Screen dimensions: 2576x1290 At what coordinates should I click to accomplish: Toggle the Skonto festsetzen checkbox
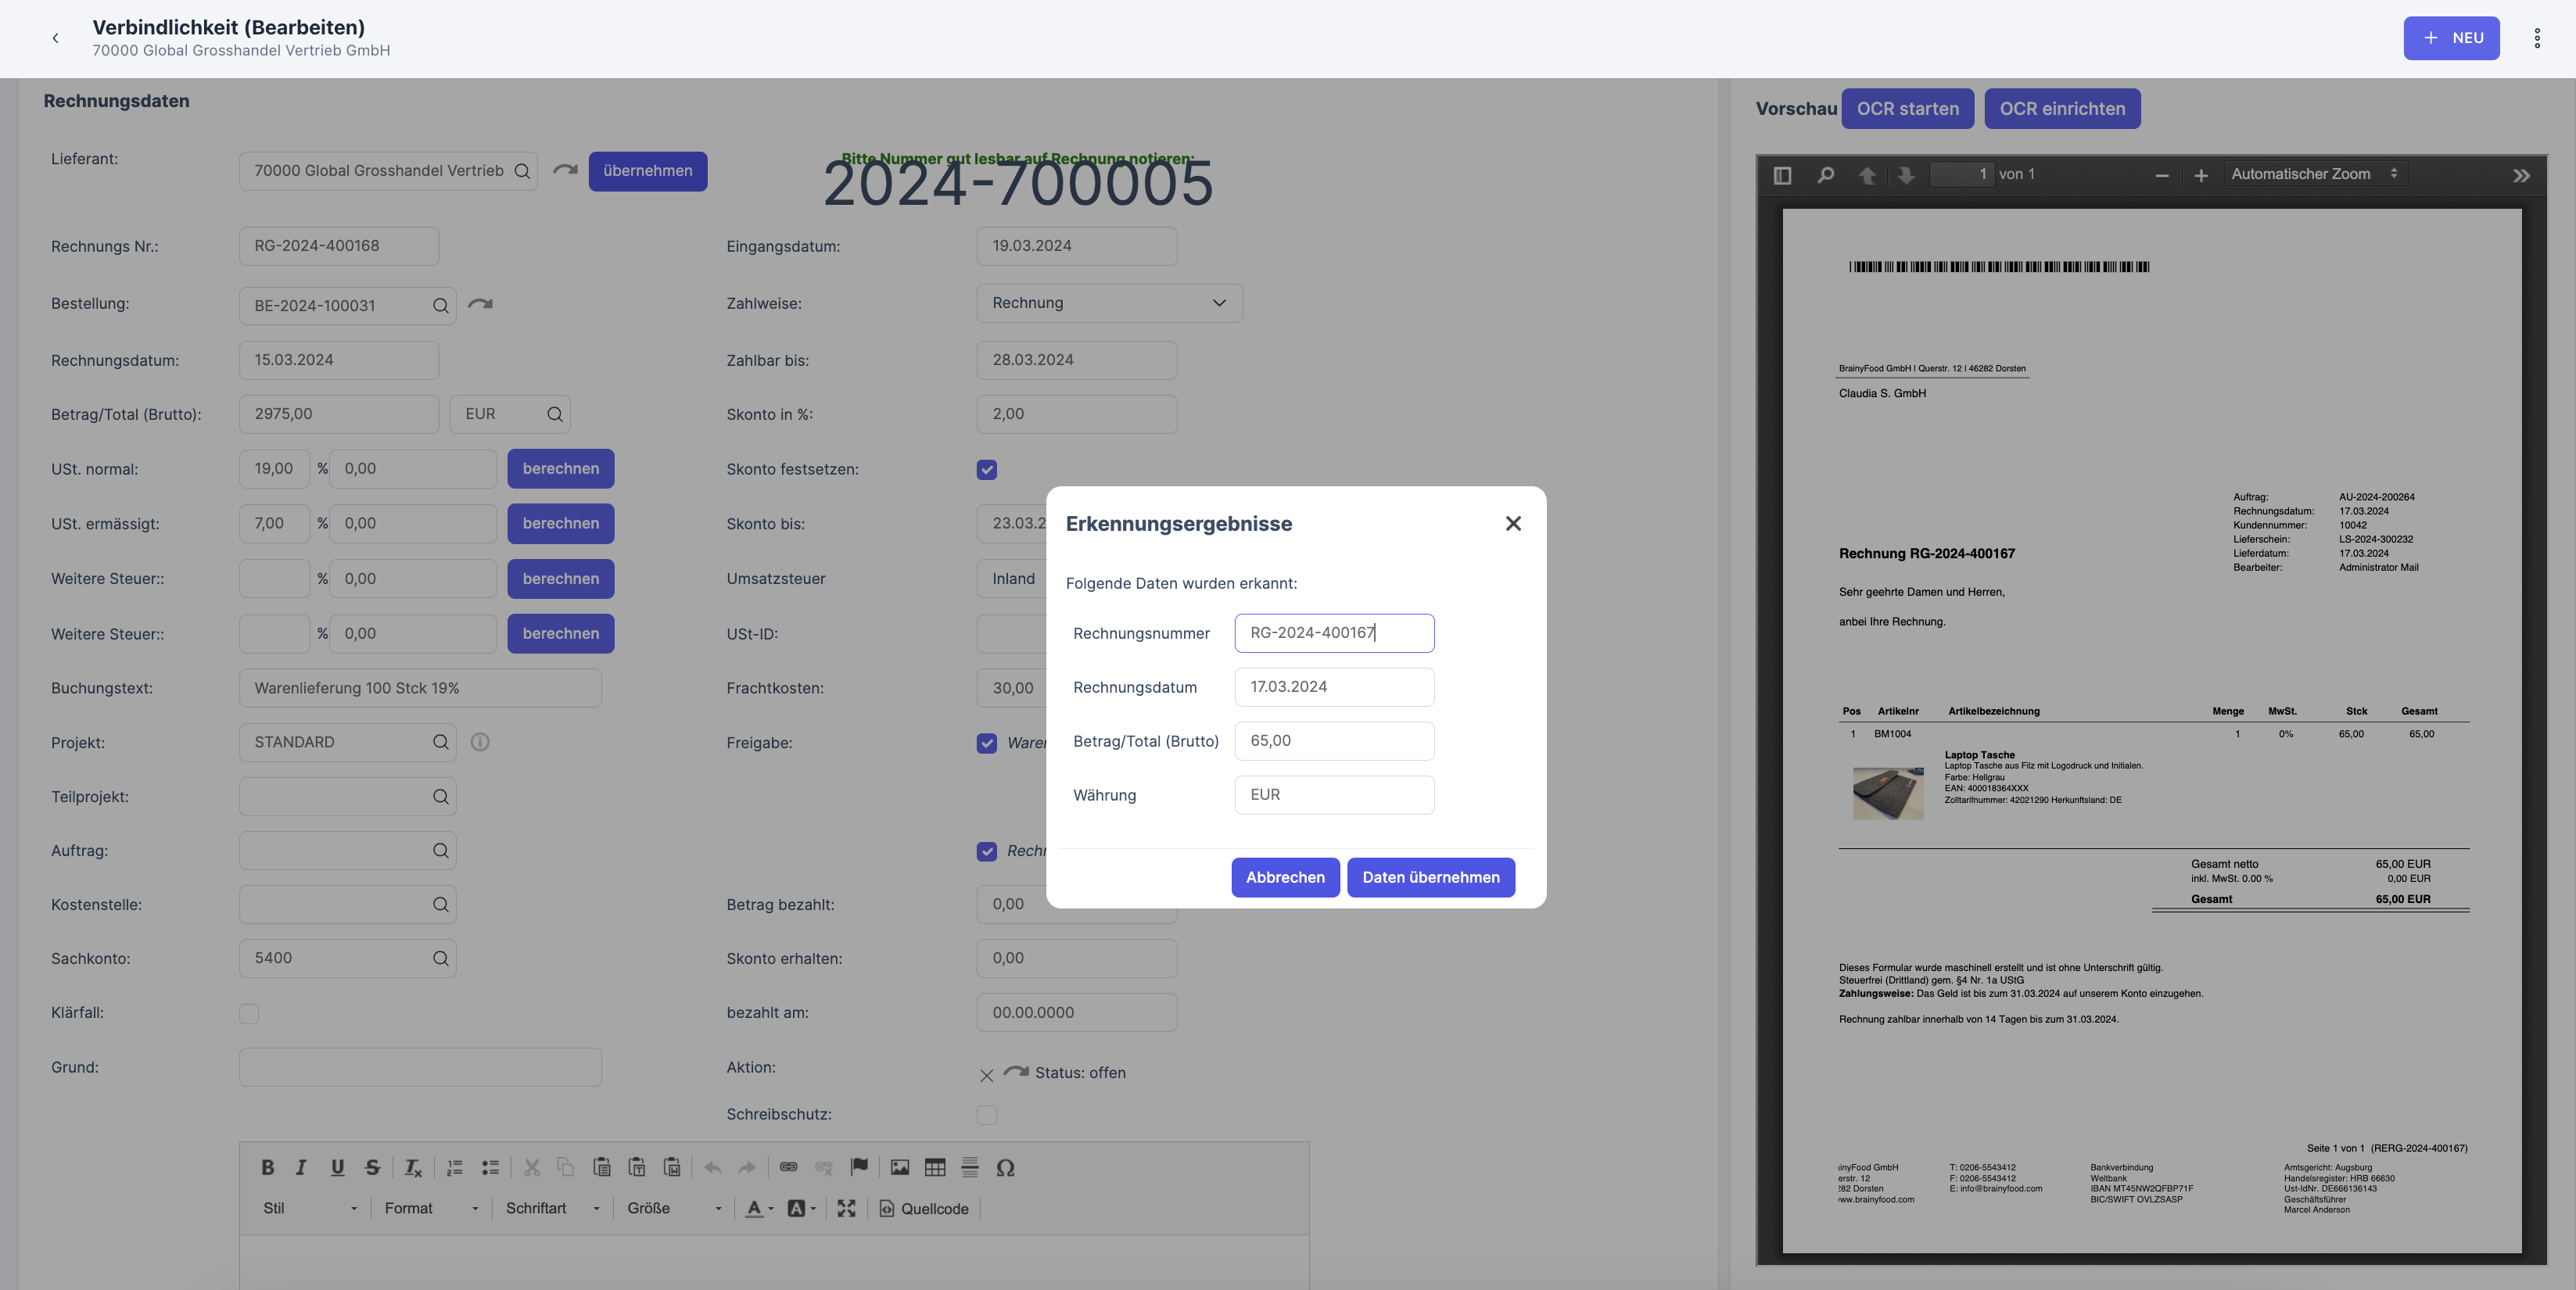(986, 469)
